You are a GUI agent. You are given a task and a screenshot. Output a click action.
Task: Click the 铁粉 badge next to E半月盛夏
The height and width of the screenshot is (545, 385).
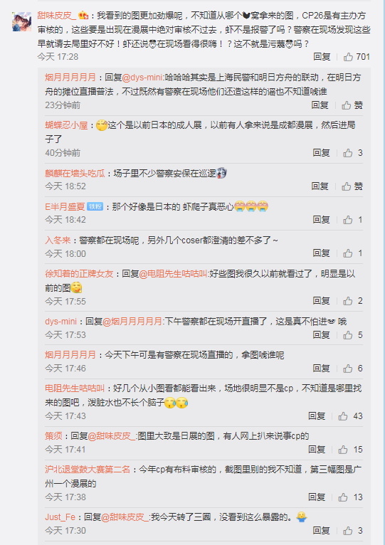coord(95,206)
